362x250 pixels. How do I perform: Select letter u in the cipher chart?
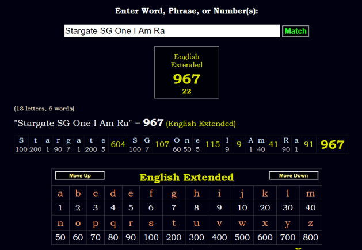(196, 223)
